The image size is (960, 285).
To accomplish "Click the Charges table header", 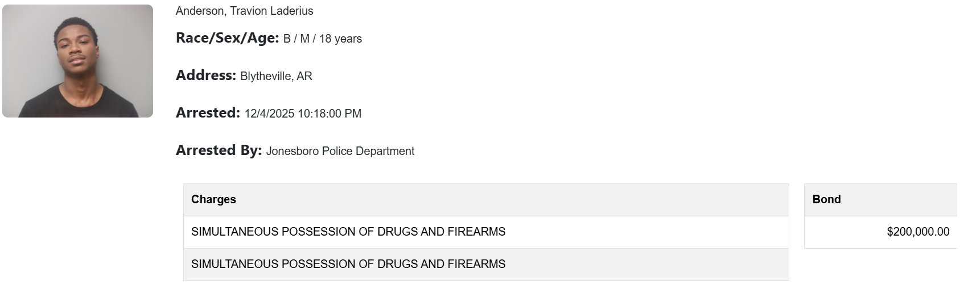I will pyautogui.click(x=213, y=199).
